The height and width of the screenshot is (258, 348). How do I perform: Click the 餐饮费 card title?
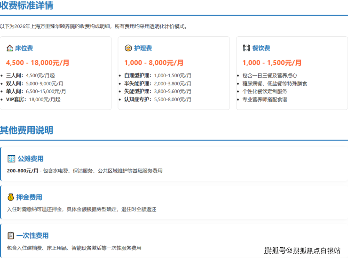pyautogui.click(x=261, y=48)
